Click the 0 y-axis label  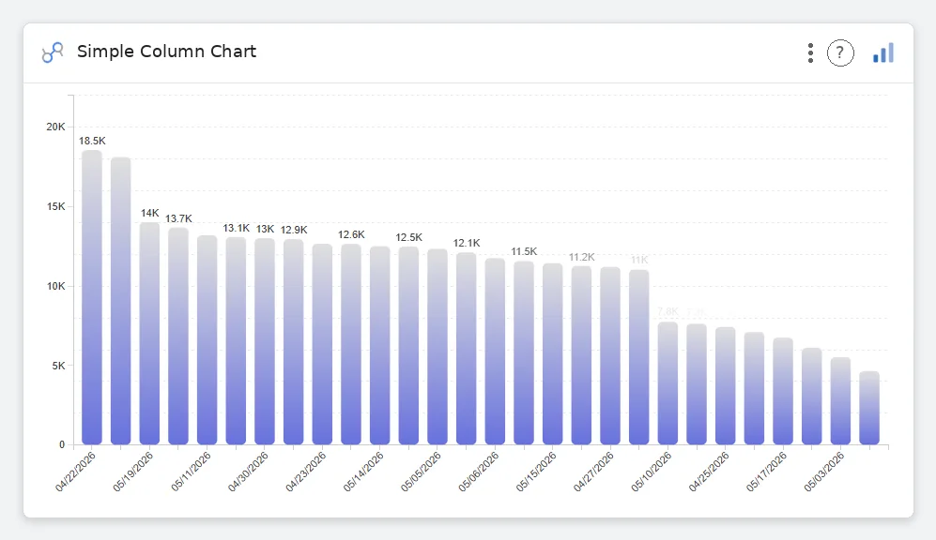[62, 444]
